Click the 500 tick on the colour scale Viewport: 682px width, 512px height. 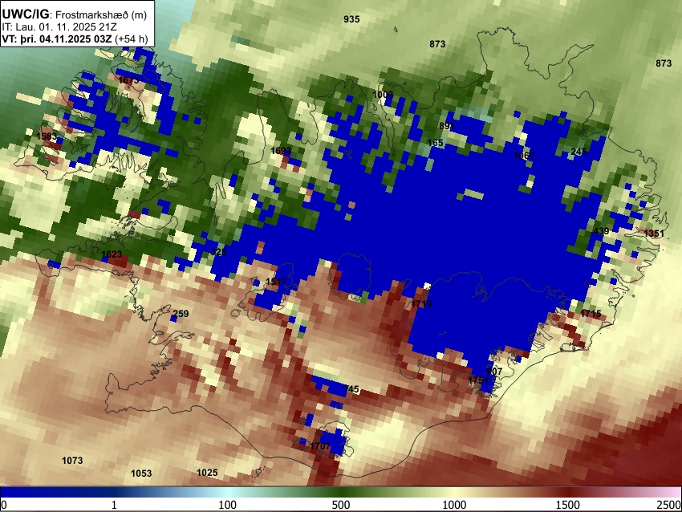[341, 505]
